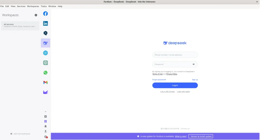Open the Help menu
Viewport: 260px width, 140px height.
tap(60, 6)
